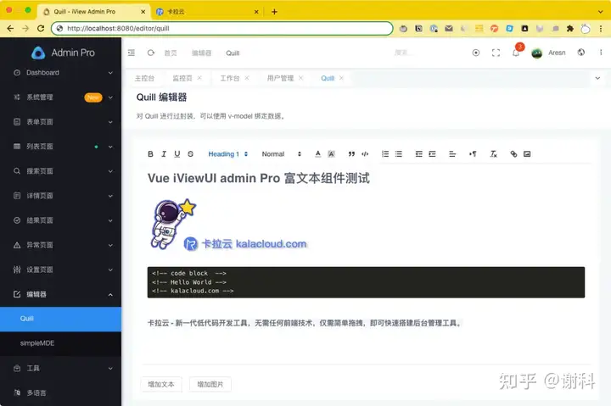611x406 pixels.
Task: Apply bullet list formatting
Action: [398, 153]
